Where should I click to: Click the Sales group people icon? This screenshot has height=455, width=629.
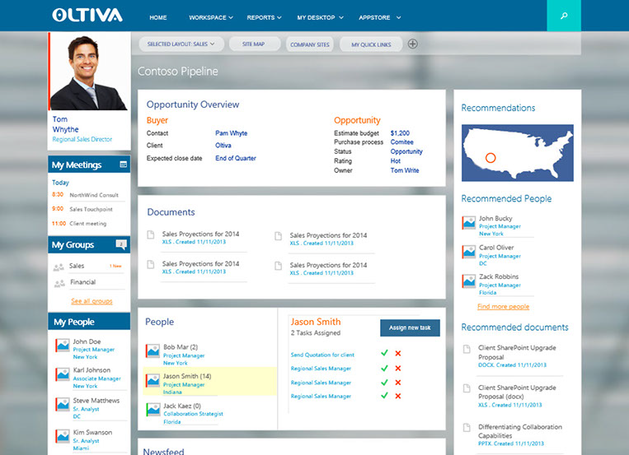tap(58, 267)
